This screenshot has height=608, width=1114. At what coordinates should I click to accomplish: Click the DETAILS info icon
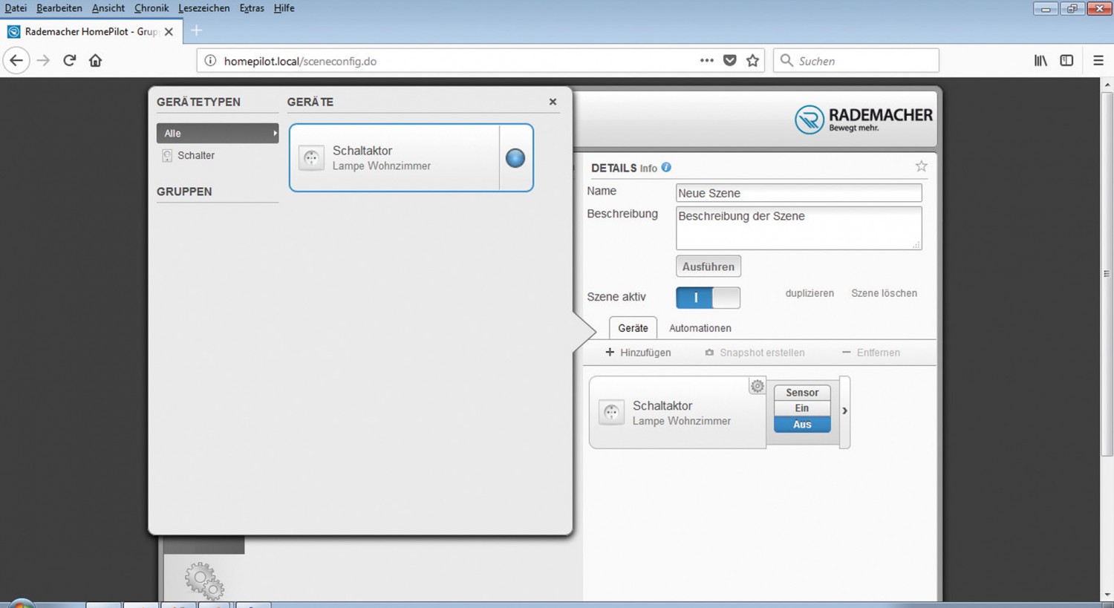(x=666, y=168)
